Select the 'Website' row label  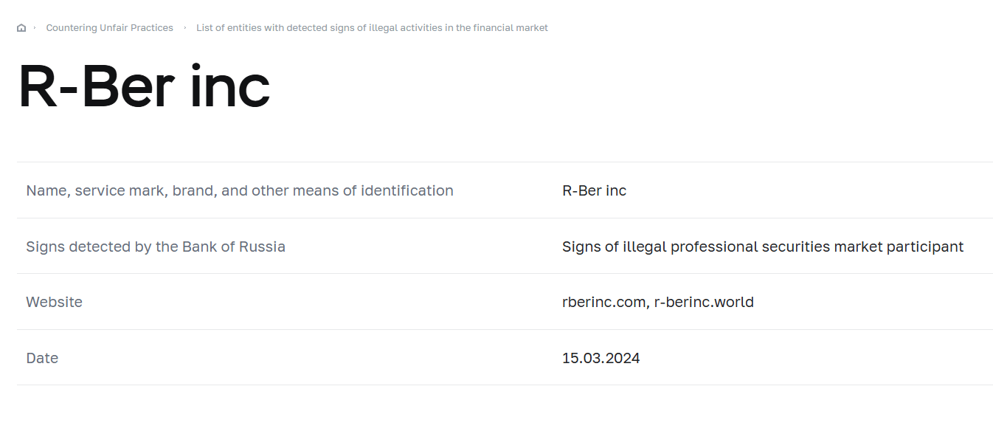pyautogui.click(x=55, y=302)
